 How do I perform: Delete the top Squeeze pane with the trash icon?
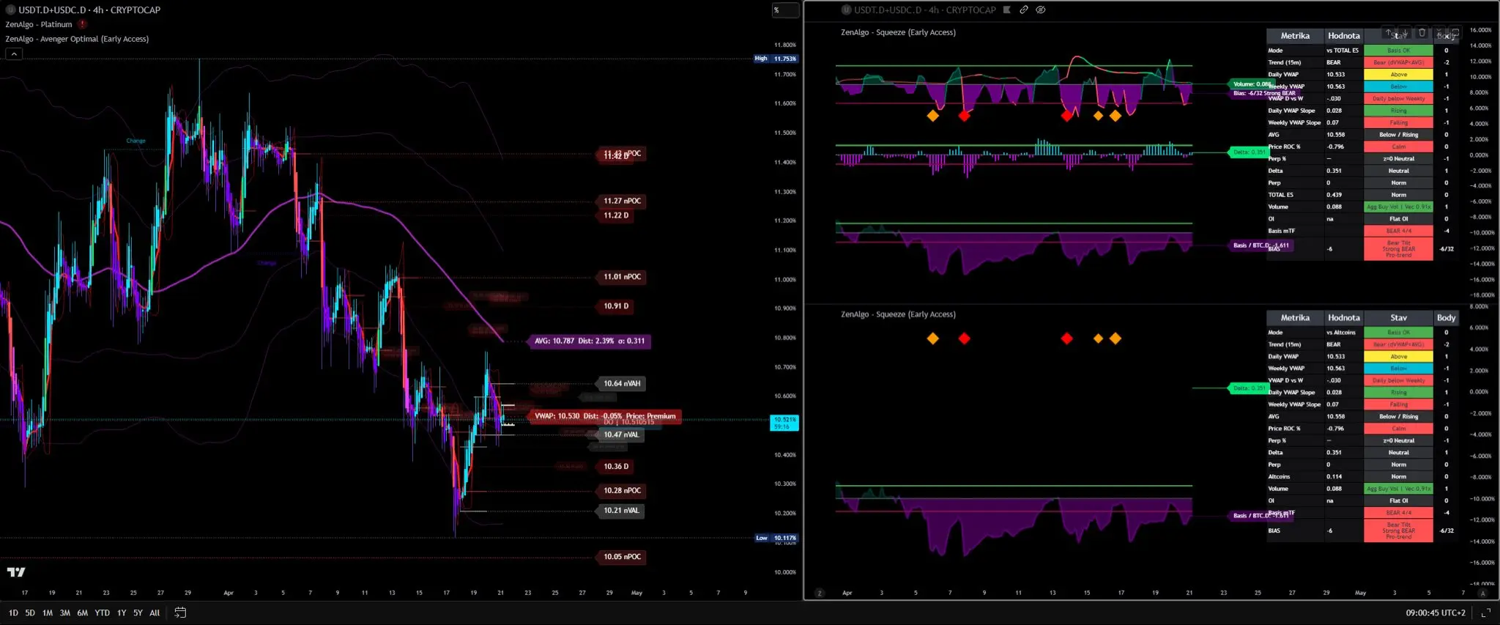[1422, 32]
